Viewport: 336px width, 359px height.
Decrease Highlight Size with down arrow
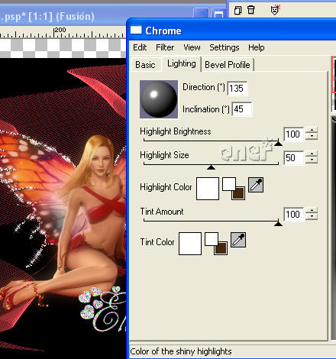tap(312, 160)
